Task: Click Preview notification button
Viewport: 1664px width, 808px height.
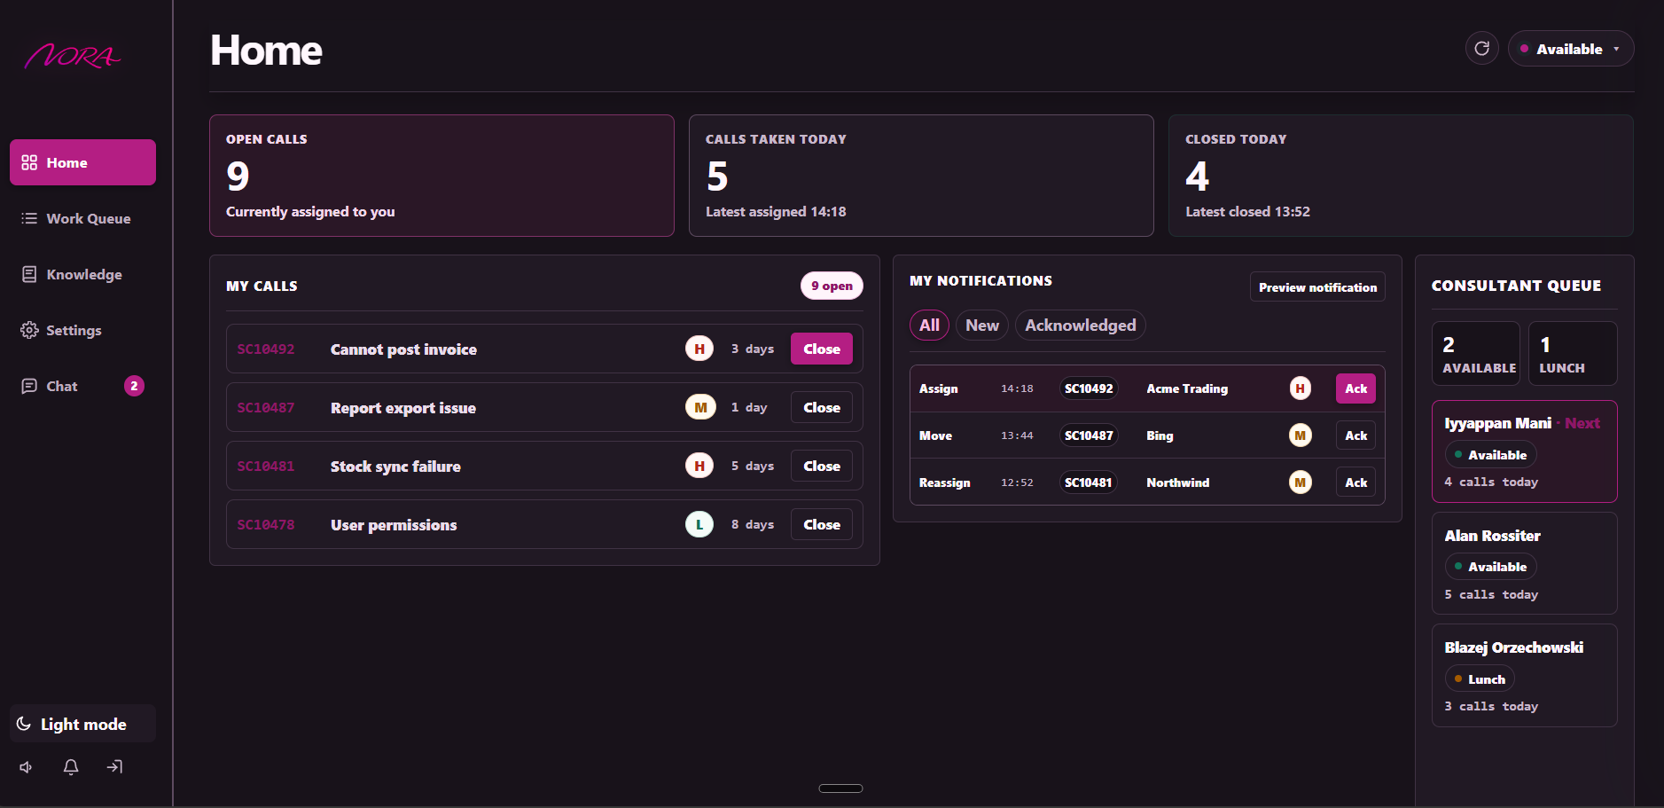Action: coord(1317,286)
